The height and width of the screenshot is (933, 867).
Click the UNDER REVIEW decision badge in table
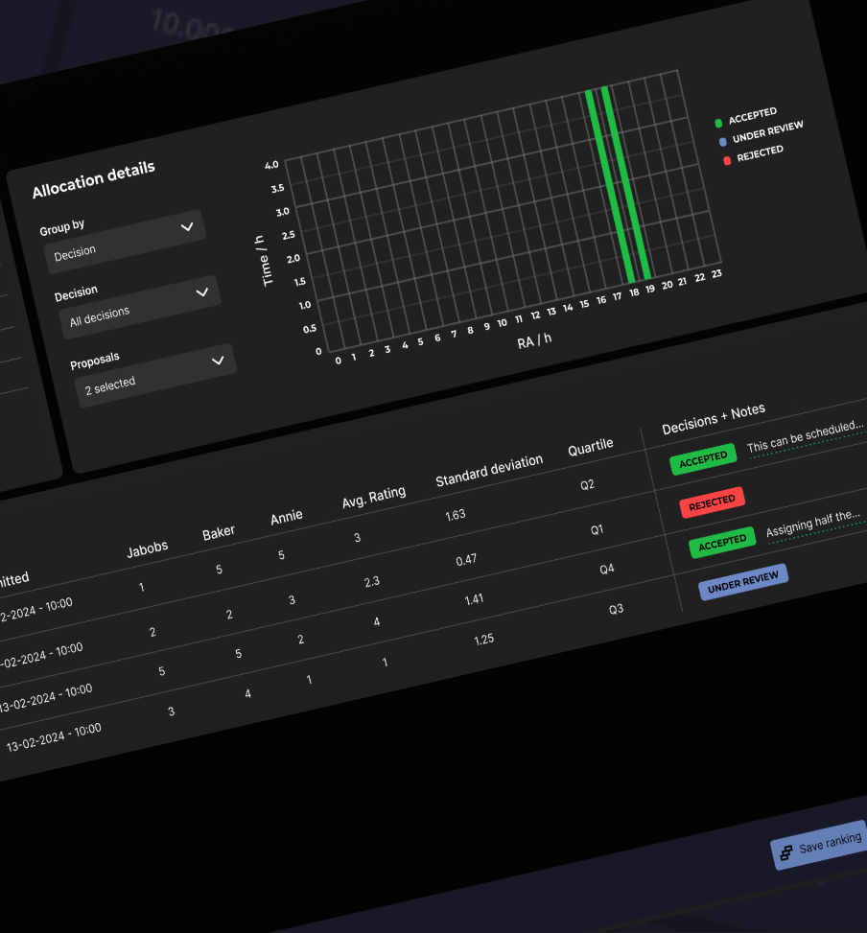(x=742, y=582)
